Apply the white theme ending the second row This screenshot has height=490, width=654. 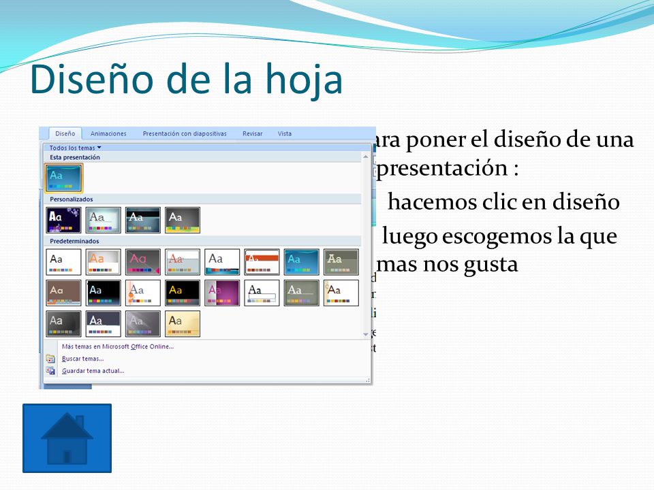pyautogui.click(x=341, y=293)
